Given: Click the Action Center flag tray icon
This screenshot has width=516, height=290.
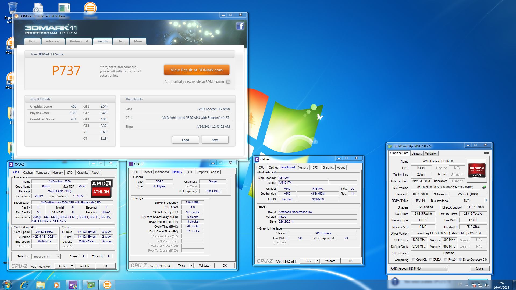Looking at the screenshot, I should click(x=474, y=285).
